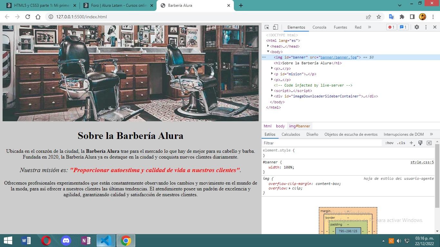
Task: Reload the page with refresh icon
Action: tap(28, 17)
